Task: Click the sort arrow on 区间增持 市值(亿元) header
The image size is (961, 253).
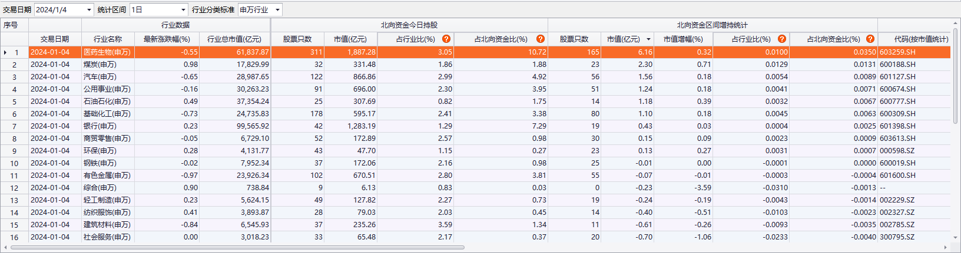Action: 648,39
